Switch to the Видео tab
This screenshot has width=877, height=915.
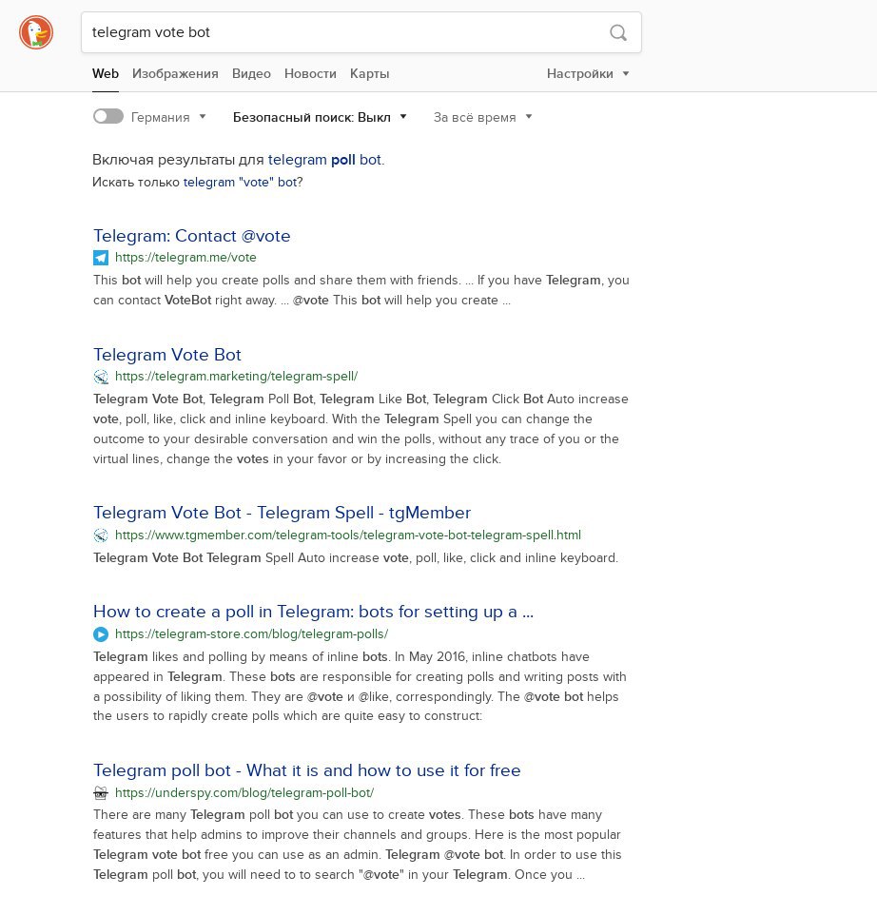tap(251, 73)
